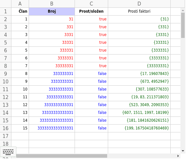
Task: Click Član value 15 in column A
Action: [20, 128]
